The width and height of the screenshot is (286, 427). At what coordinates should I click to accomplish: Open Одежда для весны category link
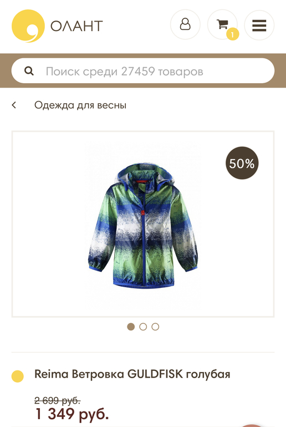(x=80, y=105)
